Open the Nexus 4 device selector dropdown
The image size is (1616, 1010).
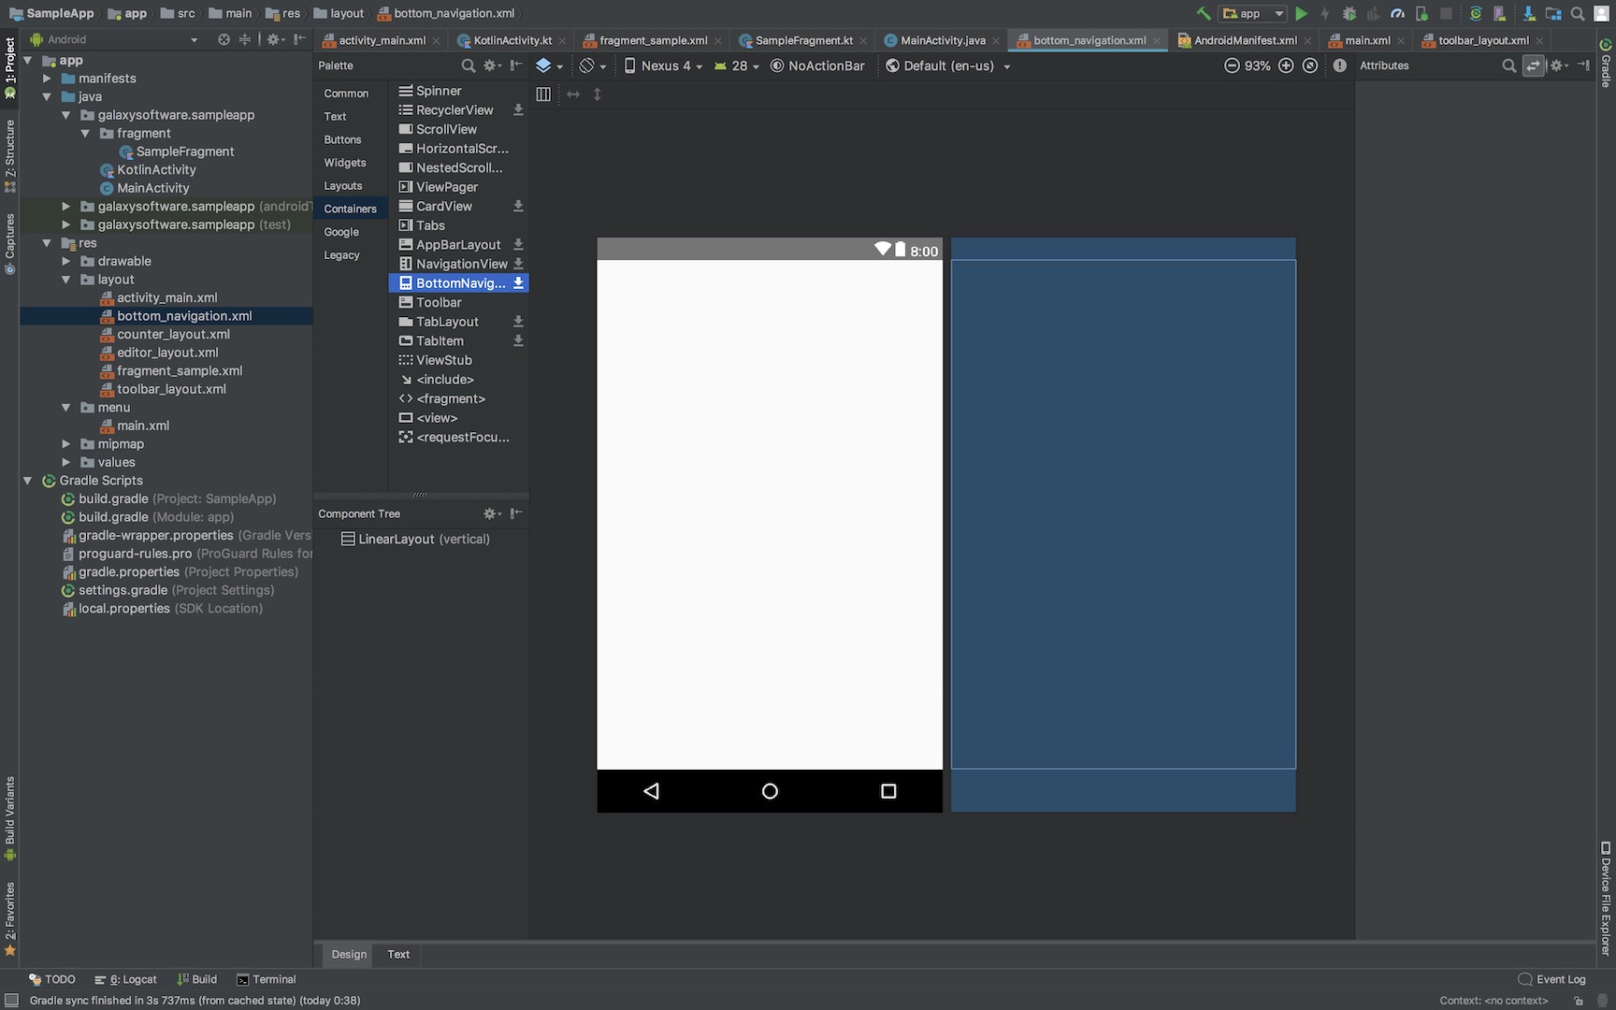point(661,65)
